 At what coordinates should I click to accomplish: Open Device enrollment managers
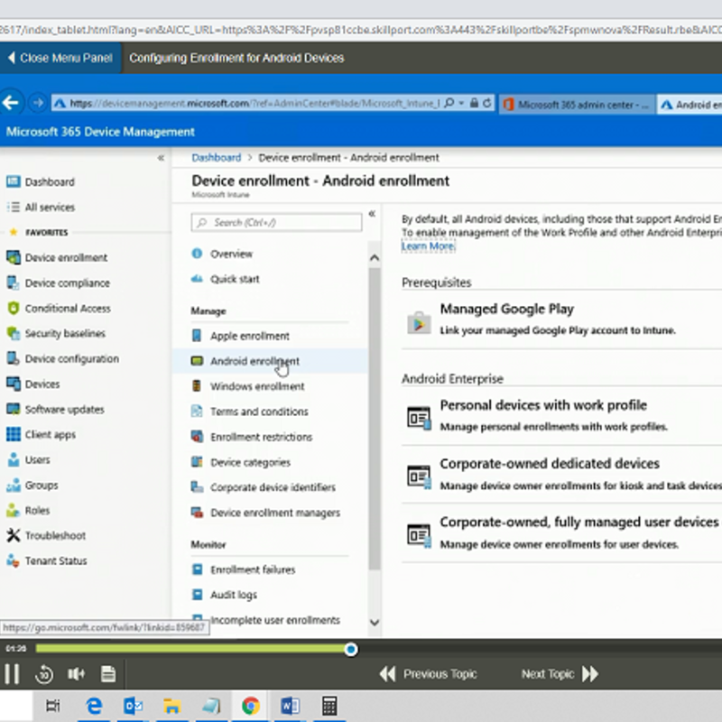coord(265,513)
